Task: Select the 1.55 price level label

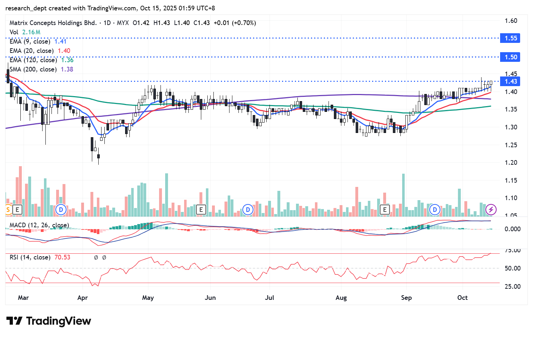Action: coord(510,38)
